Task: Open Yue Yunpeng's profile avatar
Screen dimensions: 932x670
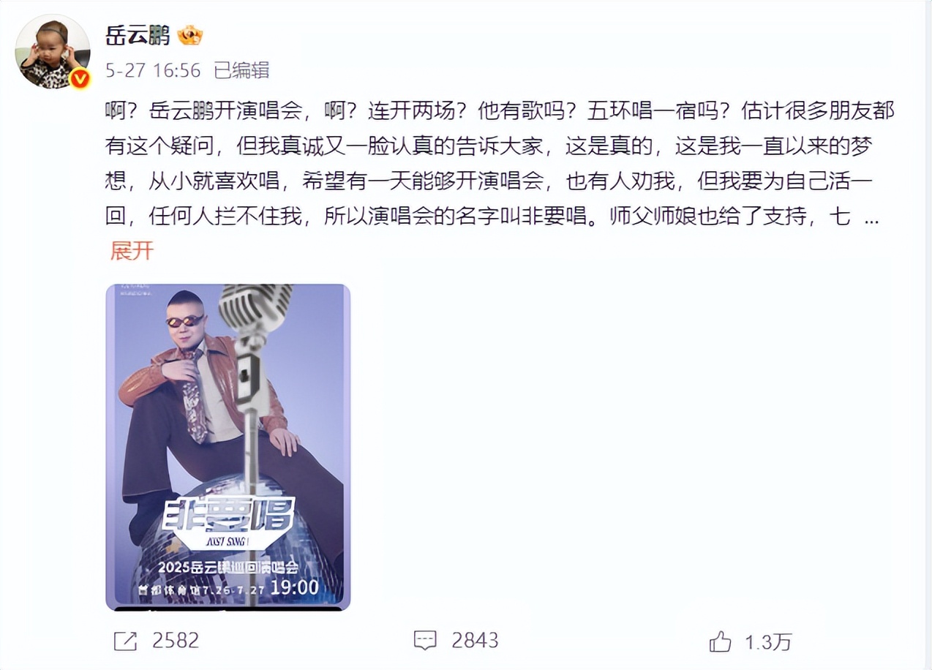Action: click(x=53, y=51)
